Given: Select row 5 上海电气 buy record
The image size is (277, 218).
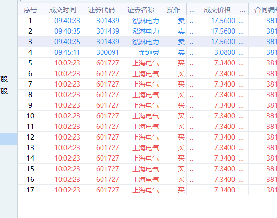Looking at the screenshot, I should 147,63.
